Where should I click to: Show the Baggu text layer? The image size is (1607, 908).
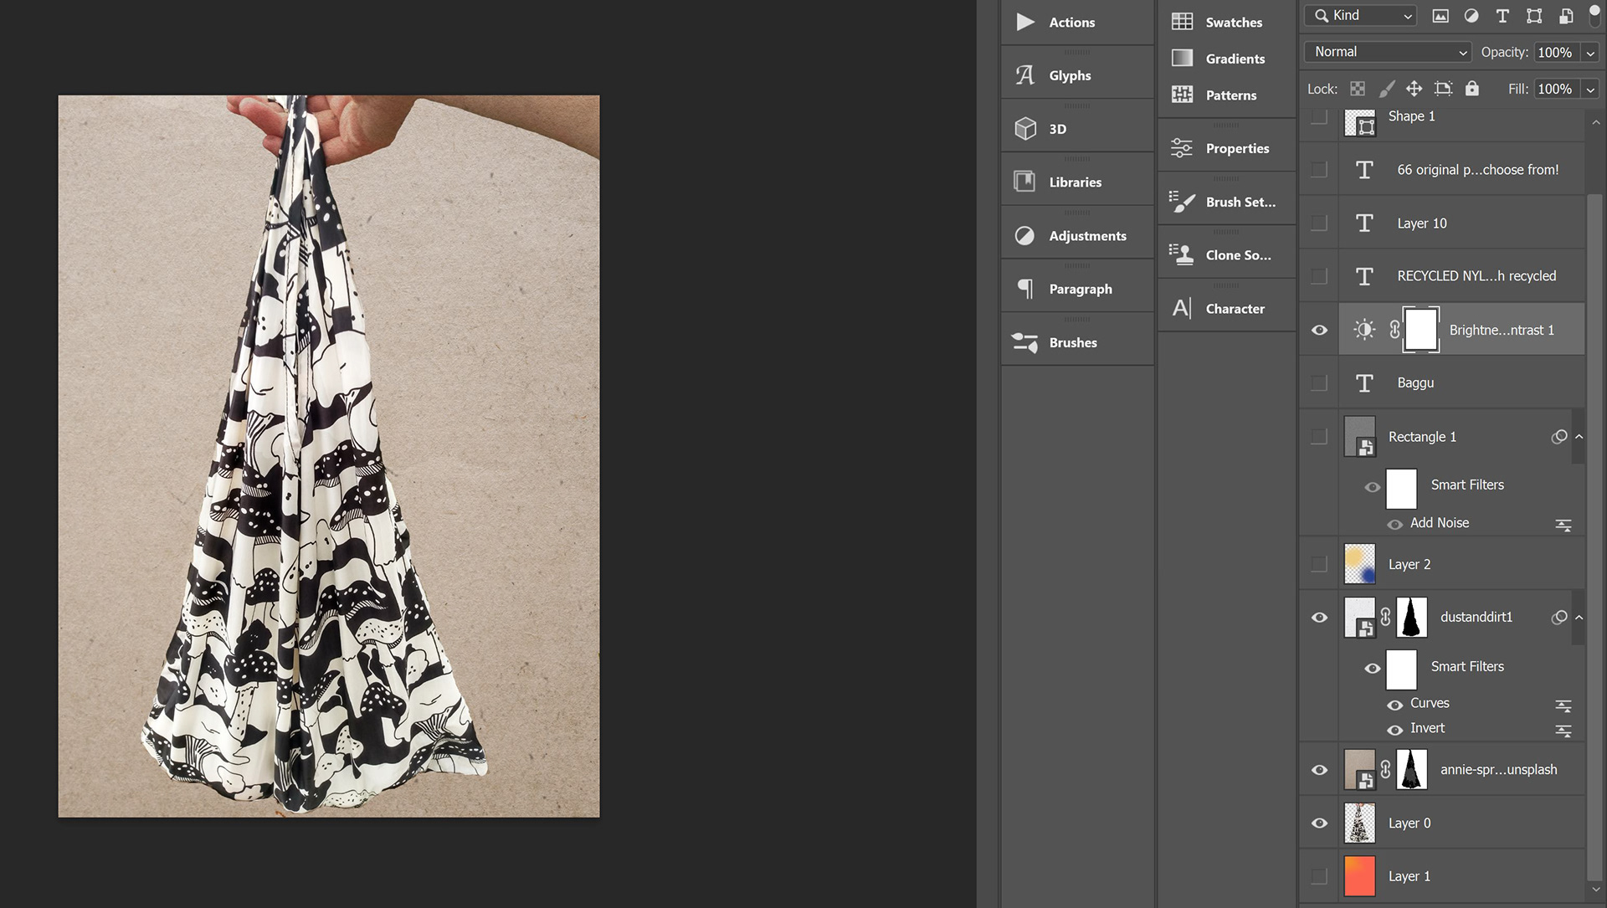1319,383
